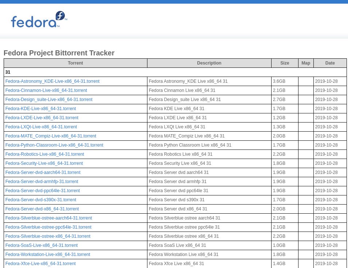Image resolution: width=348 pixels, height=268 pixels.
Task: Open Fedora-SoaS-Live-x86_64-31.torrent
Action: click(41, 245)
